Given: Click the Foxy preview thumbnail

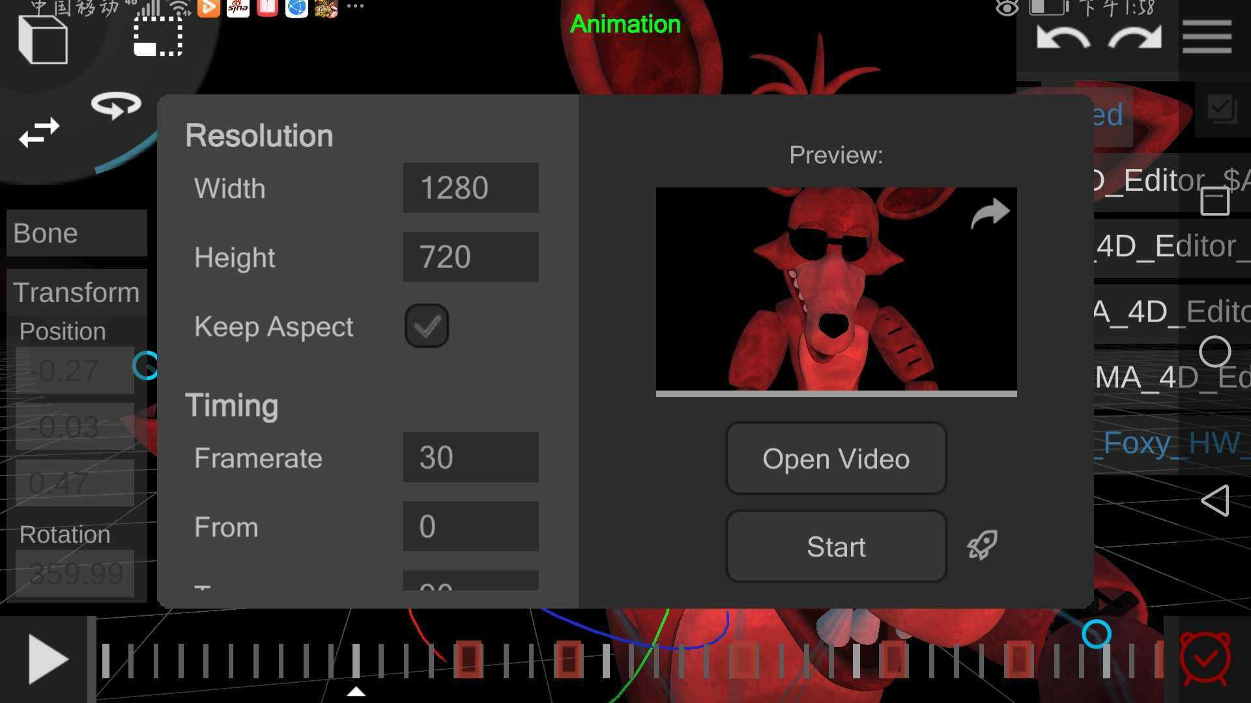Looking at the screenshot, I should (x=836, y=289).
